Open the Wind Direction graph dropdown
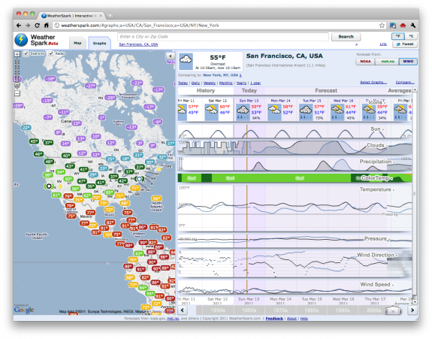 point(397,256)
